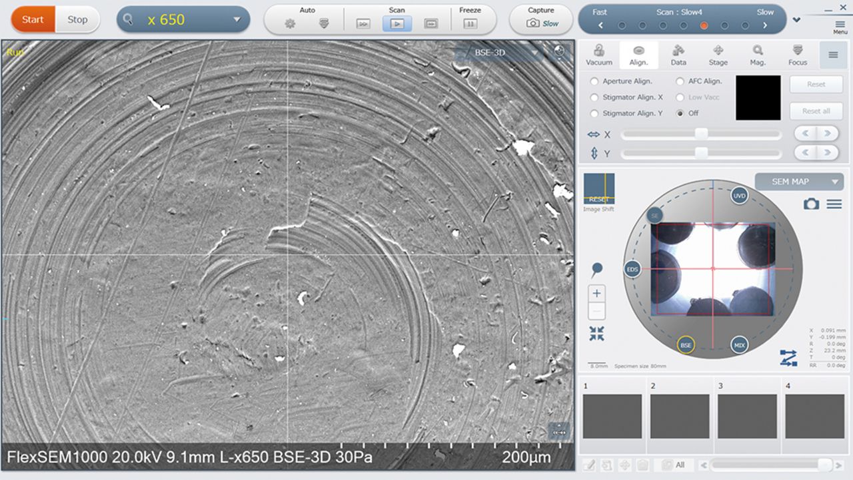Click the RESET Image Shift icon
Screen dimensions: 853x480
[598, 188]
